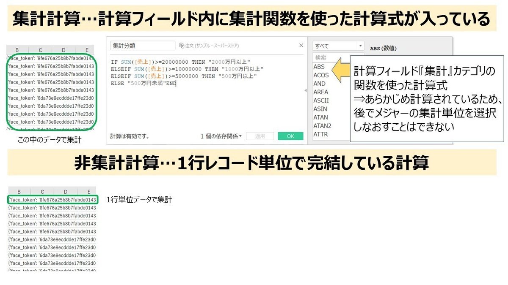508x285 pixels.
Task: Click the 注文 data source icon in the editor header
Action: [x=182, y=45]
